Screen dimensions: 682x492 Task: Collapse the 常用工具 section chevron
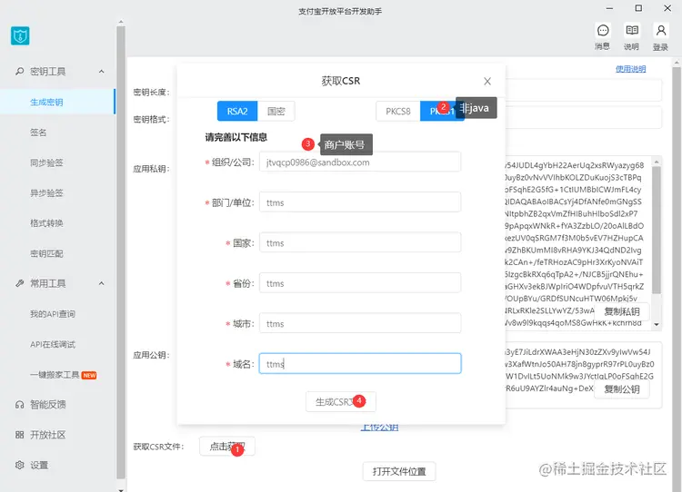(x=101, y=283)
